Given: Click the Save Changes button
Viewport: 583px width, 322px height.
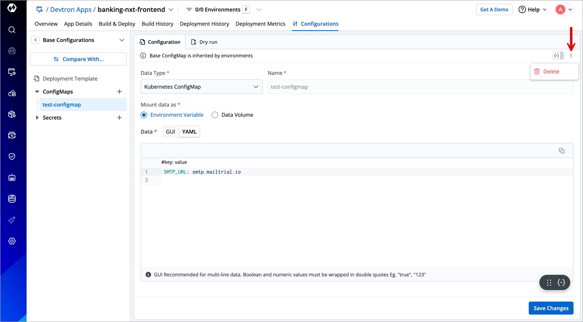Looking at the screenshot, I should (551, 308).
